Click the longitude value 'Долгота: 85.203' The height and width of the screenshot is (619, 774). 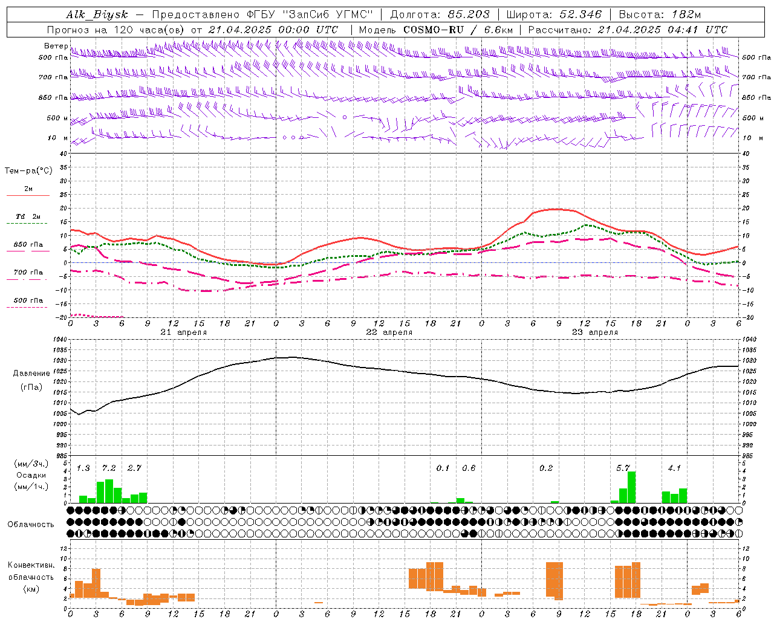pos(440,15)
